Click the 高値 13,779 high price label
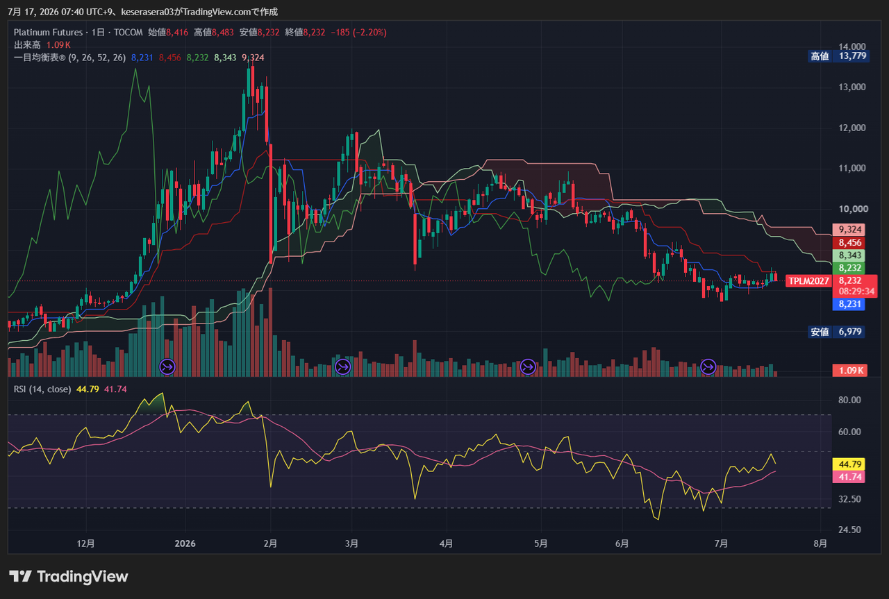The width and height of the screenshot is (889, 599). [x=838, y=56]
